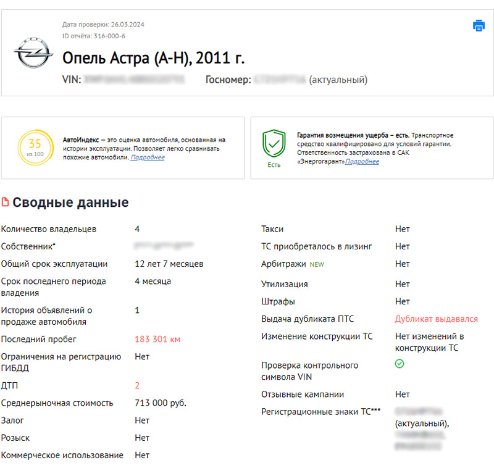The width and height of the screenshot is (494, 468).
Task: Click the Коммерческое использование label
Action: click(62, 455)
